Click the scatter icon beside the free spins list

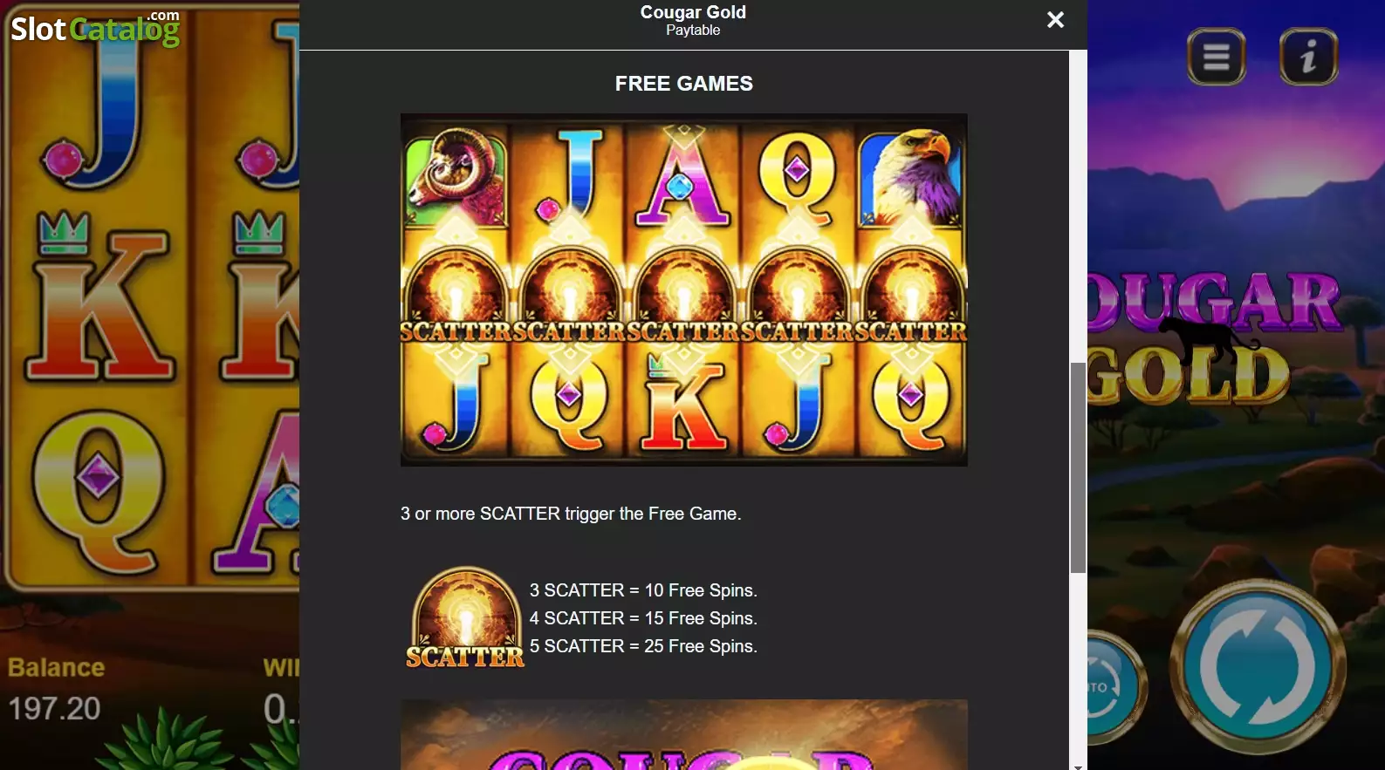465,618
